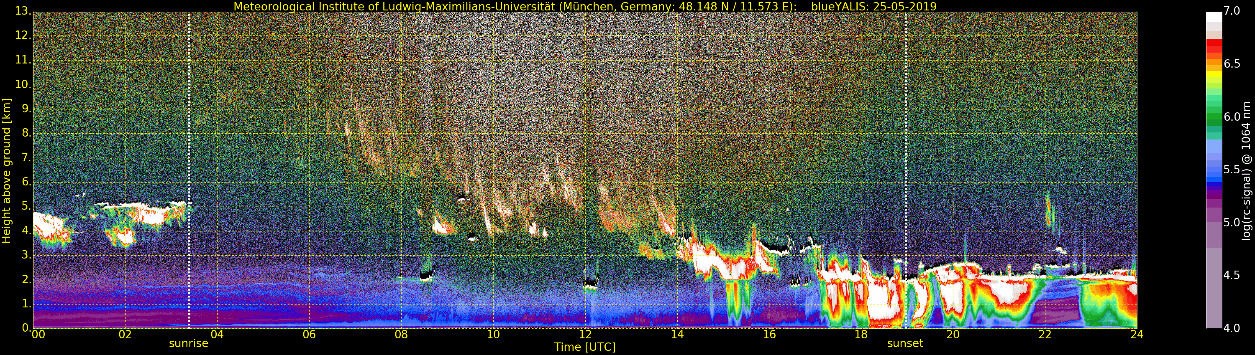Click the 'Height above ground [km]' axis label
Viewport: 1255px width, 355px height.
[x=6, y=171]
